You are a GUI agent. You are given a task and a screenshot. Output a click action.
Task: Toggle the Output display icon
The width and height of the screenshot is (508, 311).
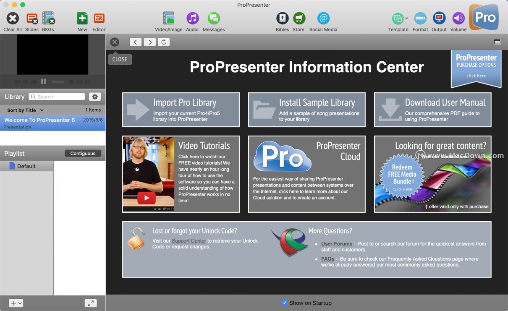tap(439, 18)
